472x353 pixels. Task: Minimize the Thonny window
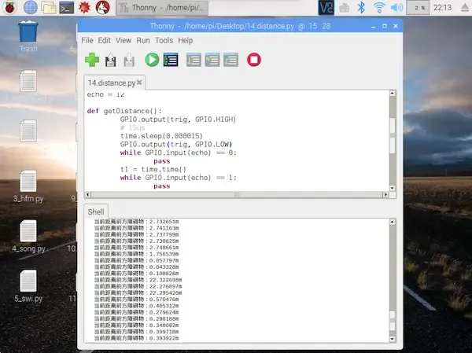(x=373, y=27)
